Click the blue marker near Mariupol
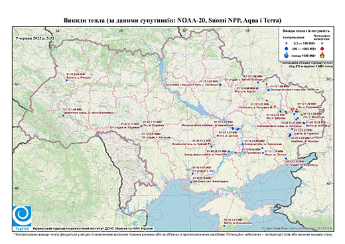This screenshot has width=345, height=244. point(286,158)
